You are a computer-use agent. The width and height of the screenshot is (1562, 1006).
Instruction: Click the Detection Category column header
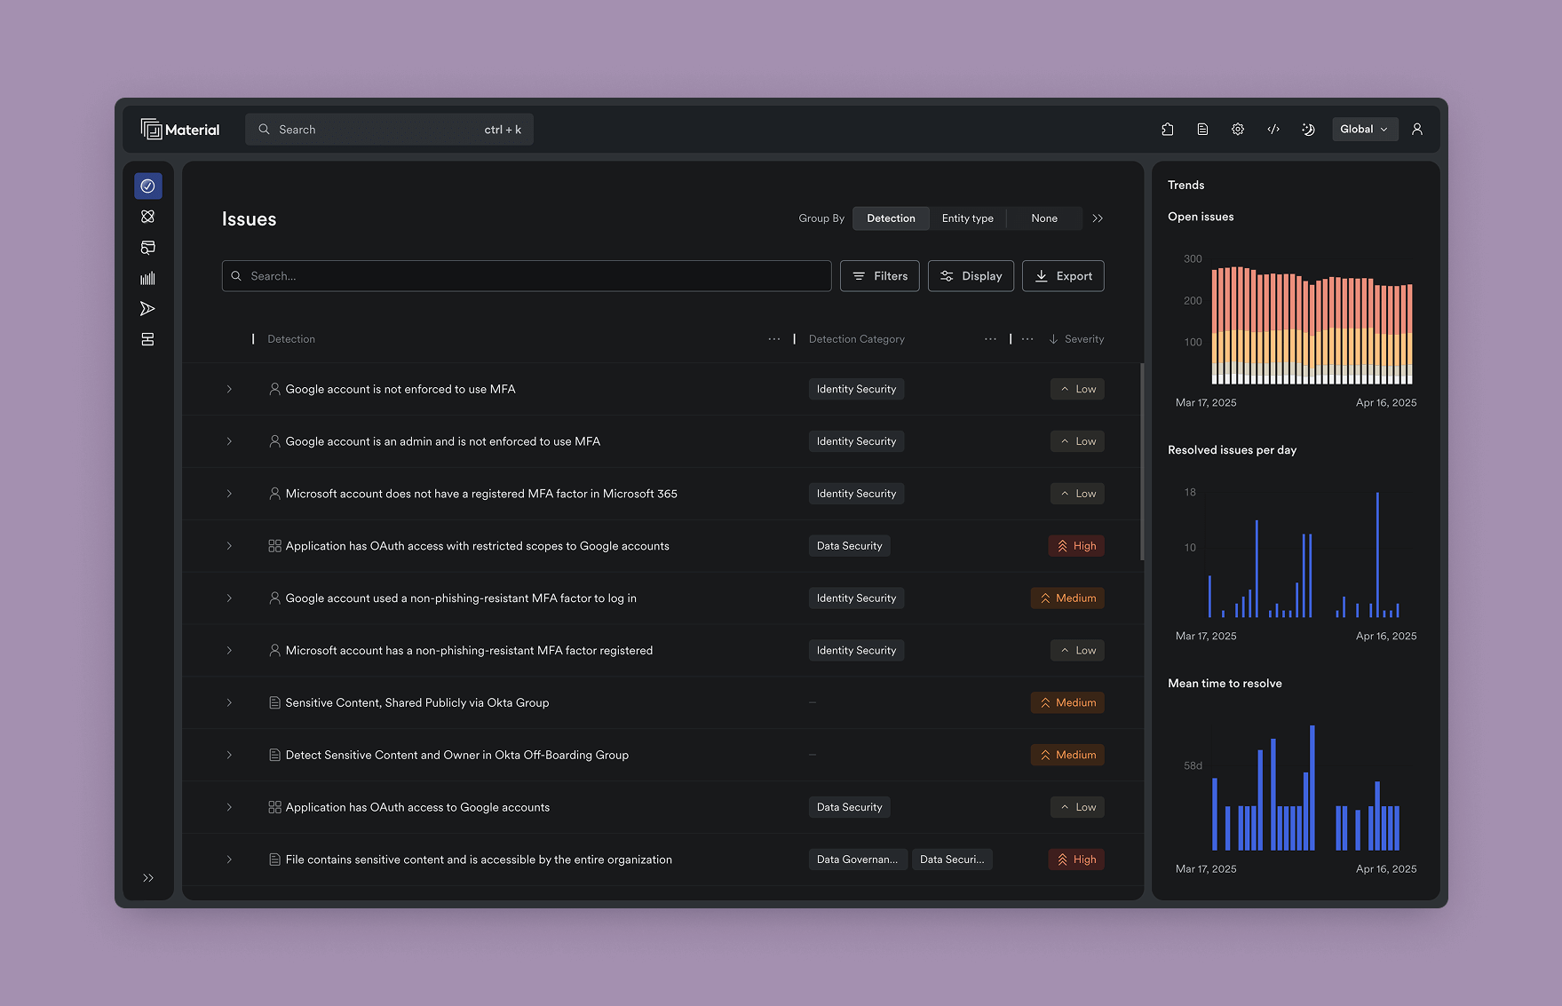[x=857, y=339]
